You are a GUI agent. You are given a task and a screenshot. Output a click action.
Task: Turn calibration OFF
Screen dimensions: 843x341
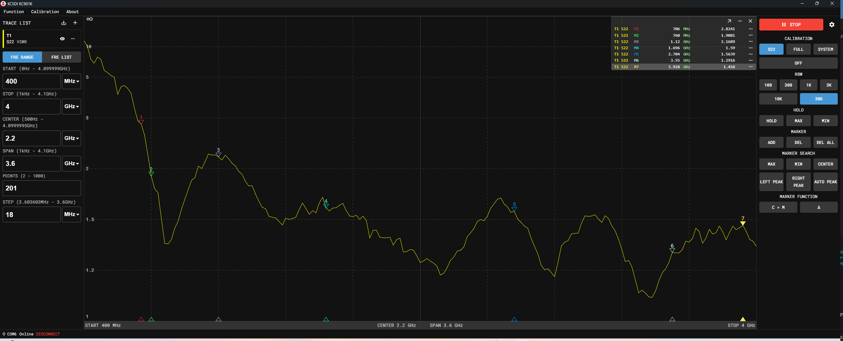tap(798, 63)
